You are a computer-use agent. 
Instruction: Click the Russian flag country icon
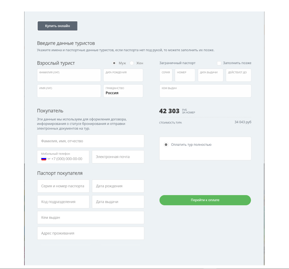coord(44,159)
